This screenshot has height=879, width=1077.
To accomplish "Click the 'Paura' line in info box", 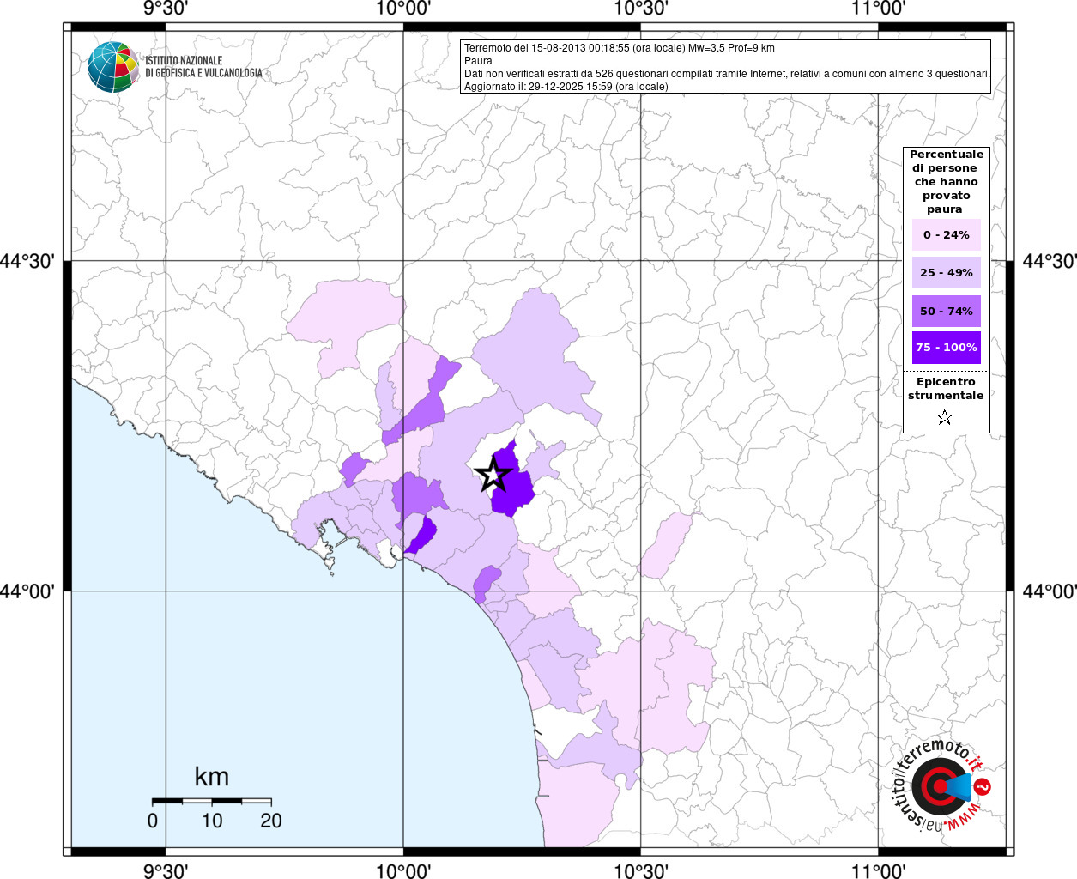I will pos(478,61).
